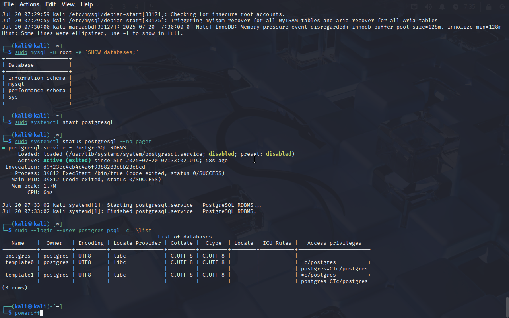This screenshot has width=509, height=318.
Task: Click the 'Finished postgresql.service' journal line
Action: tap(129, 211)
